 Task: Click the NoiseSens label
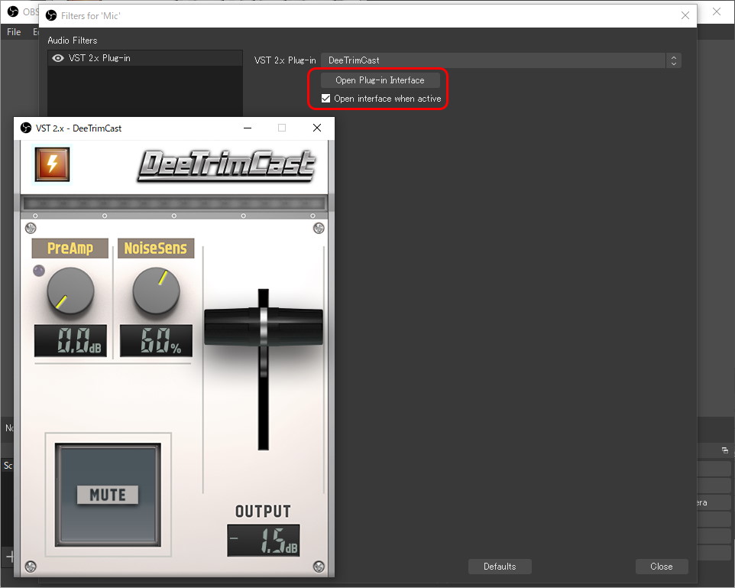coord(156,249)
